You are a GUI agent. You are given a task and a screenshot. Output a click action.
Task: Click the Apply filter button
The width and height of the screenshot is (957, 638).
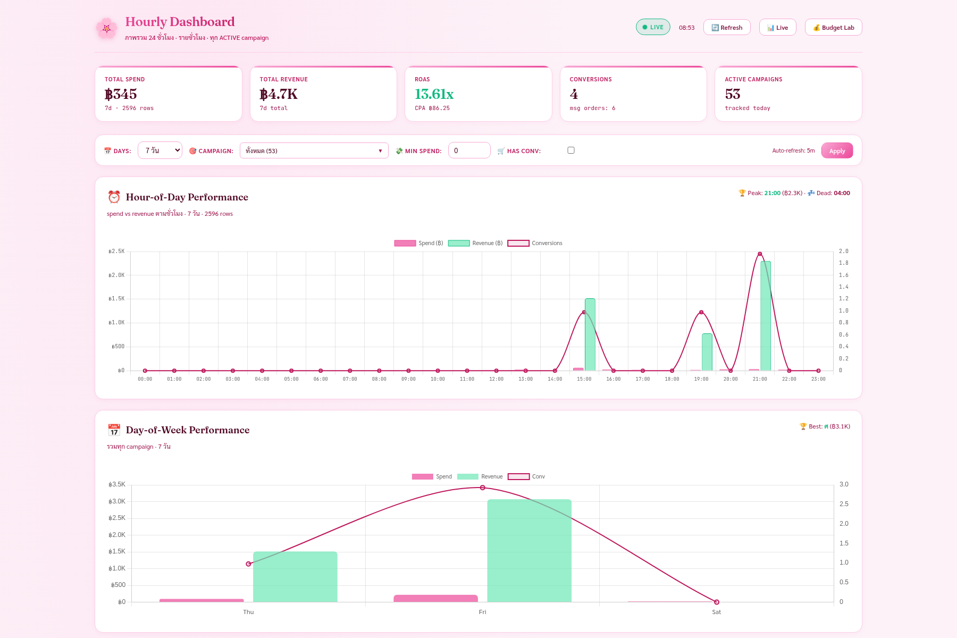coord(837,150)
